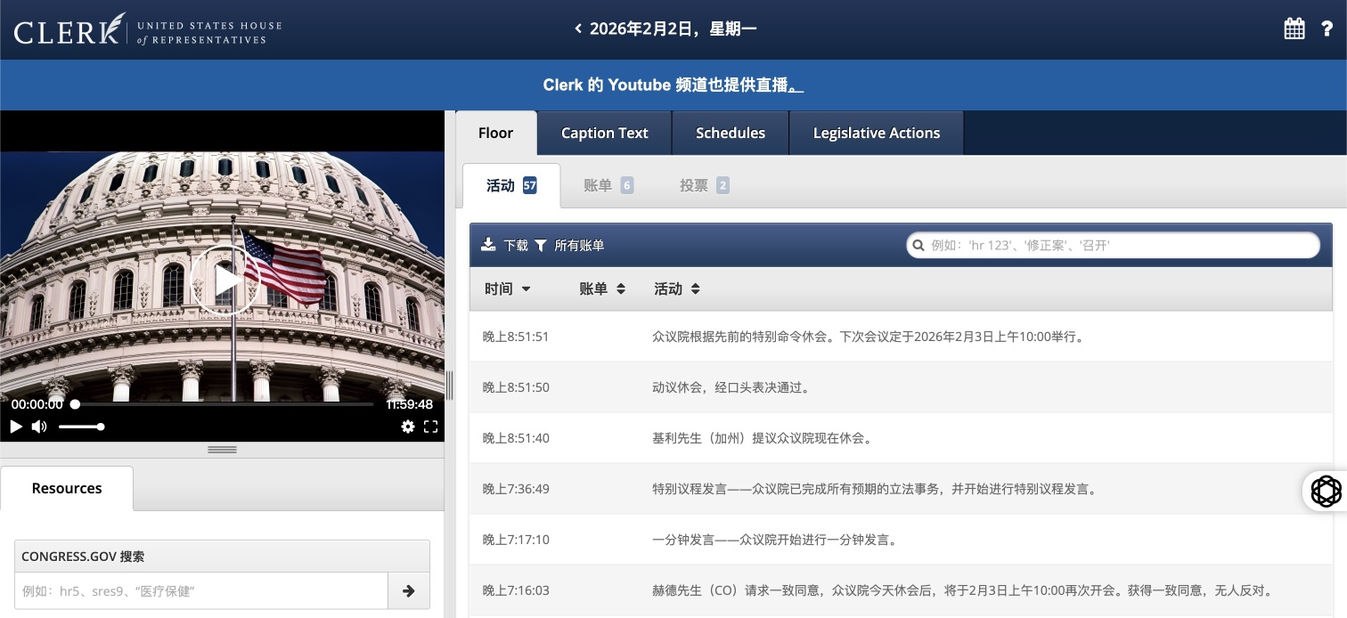This screenshot has width=1347, height=618.
Task: Play video using large center circle button
Action: click(224, 281)
